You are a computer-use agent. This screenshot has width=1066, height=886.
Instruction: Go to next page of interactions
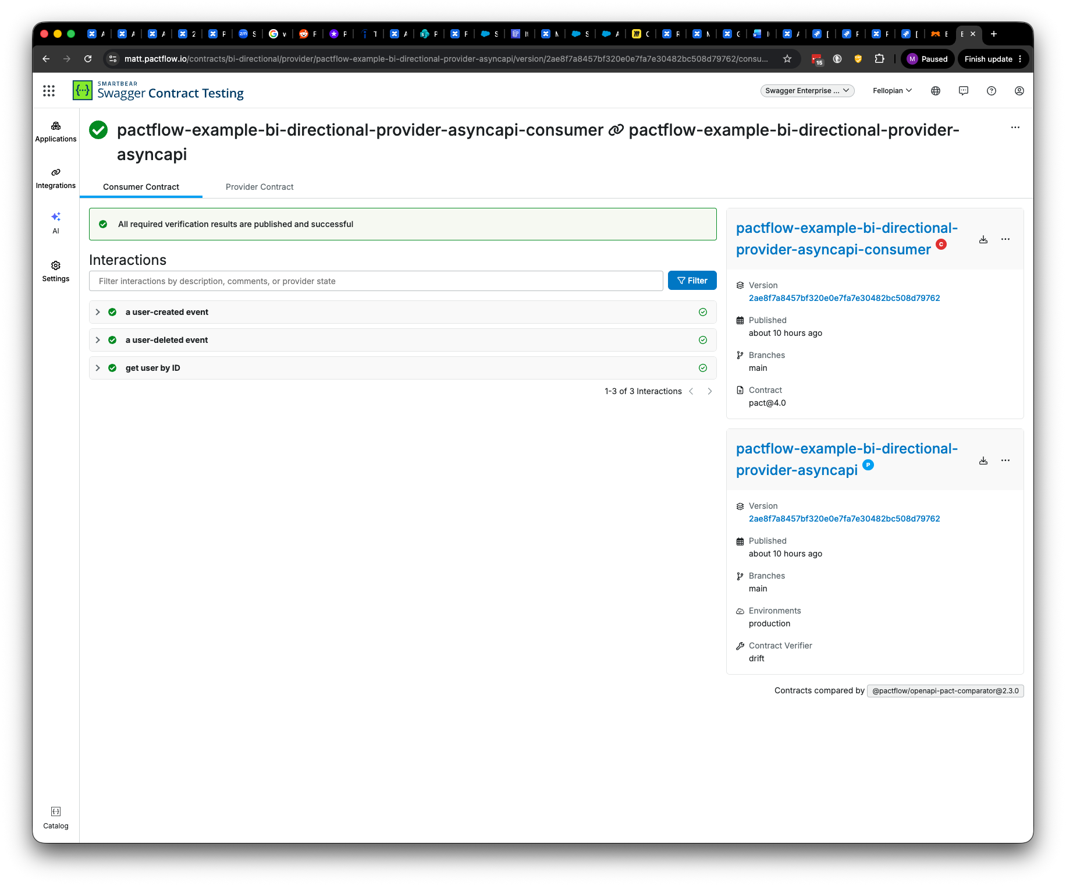[x=710, y=391]
